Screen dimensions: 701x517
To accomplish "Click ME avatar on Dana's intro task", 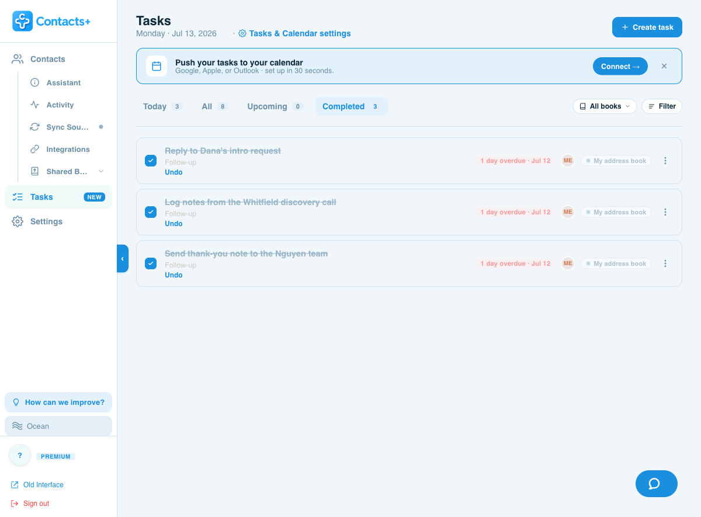I will [x=568, y=161].
